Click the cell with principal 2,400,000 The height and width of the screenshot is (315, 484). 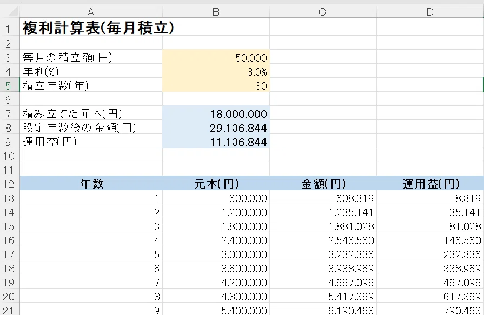(216, 240)
